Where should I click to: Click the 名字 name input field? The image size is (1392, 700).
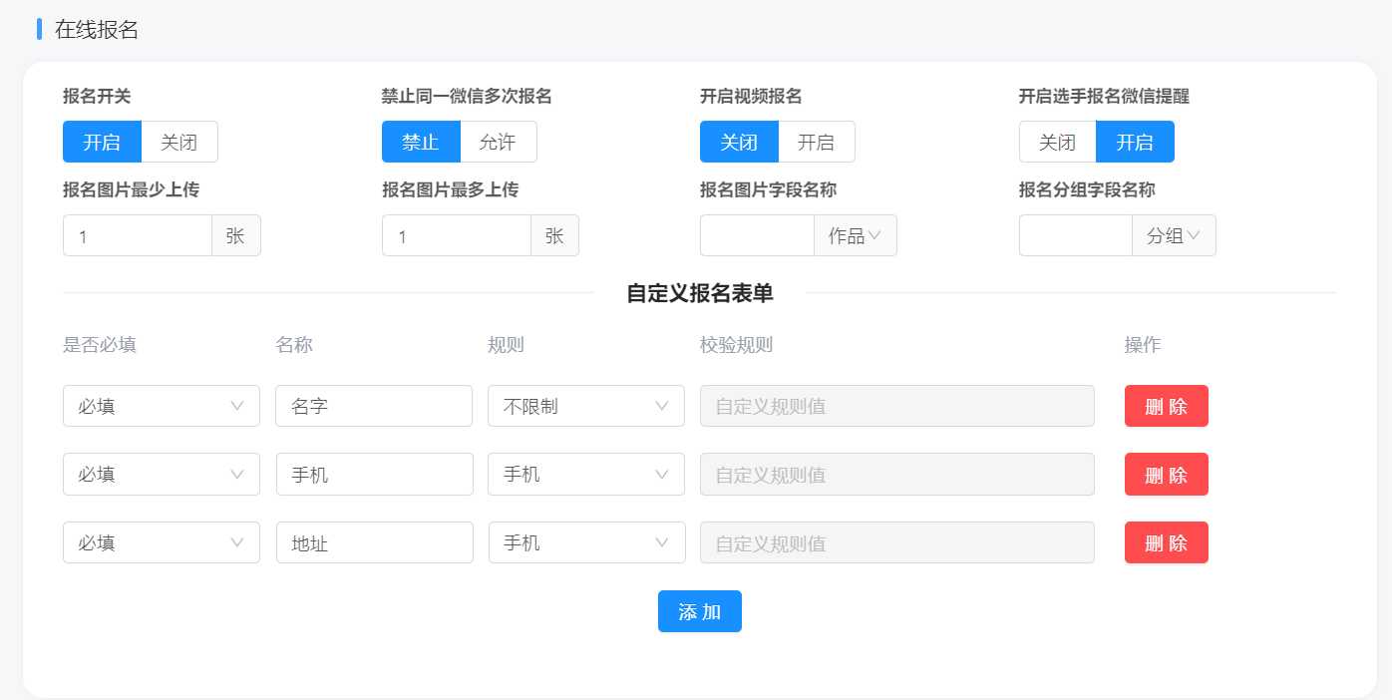pos(373,406)
